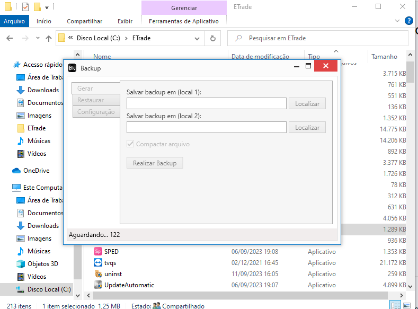This screenshot has width=418, height=309.
Task: Open Objetos 3D folder in sidebar
Action: pos(42,264)
